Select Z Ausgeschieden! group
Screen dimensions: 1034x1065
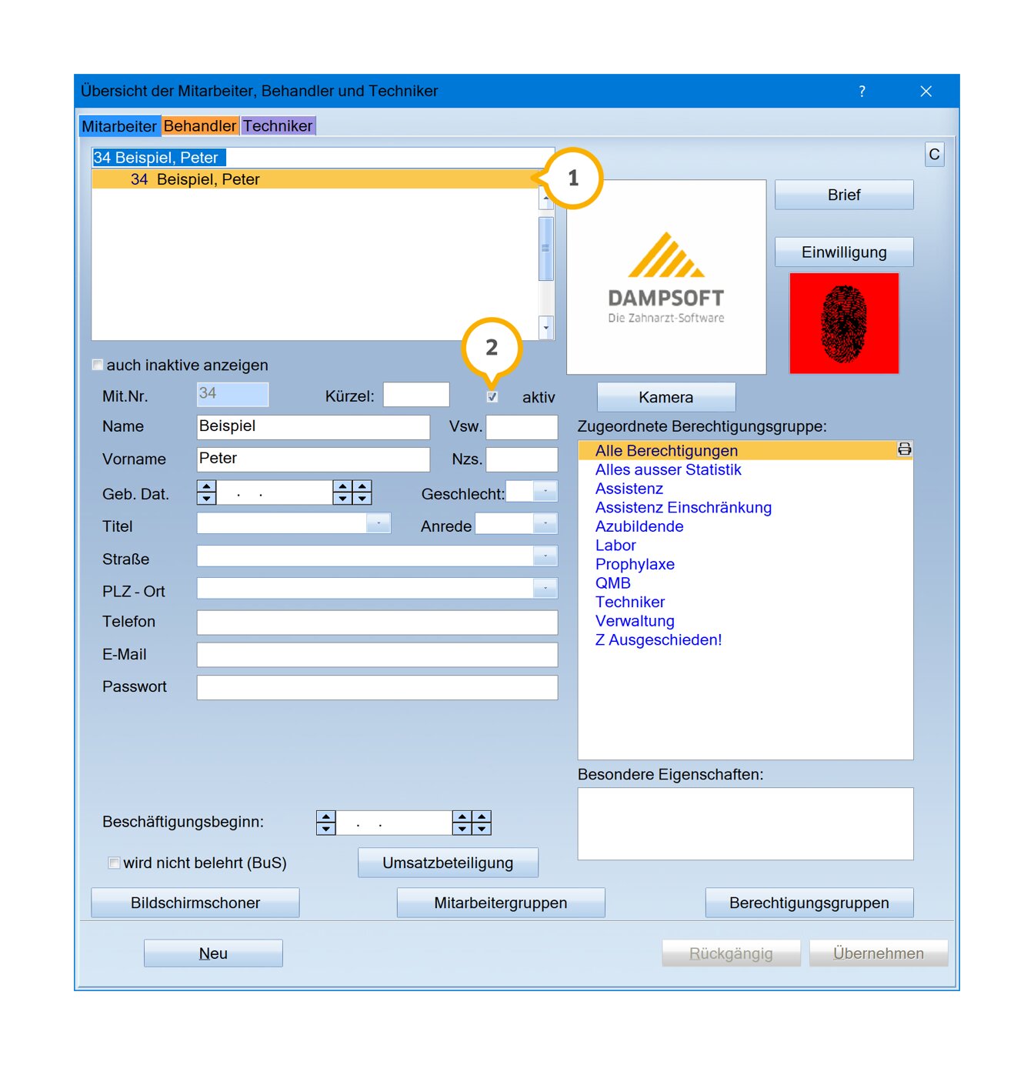click(659, 639)
